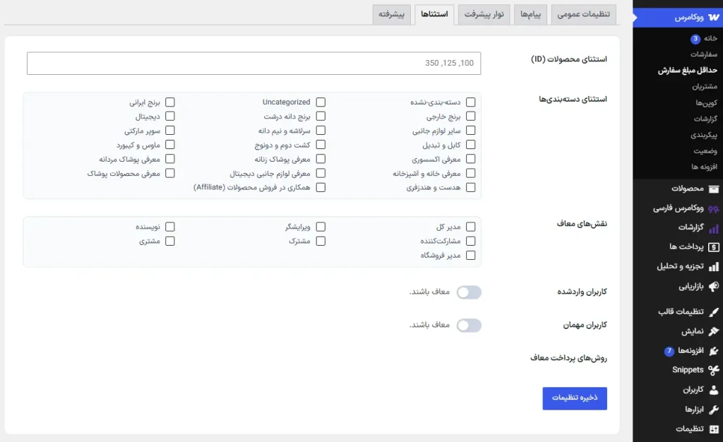Open مشتریان submenu item

pyautogui.click(x=705, y=86)
